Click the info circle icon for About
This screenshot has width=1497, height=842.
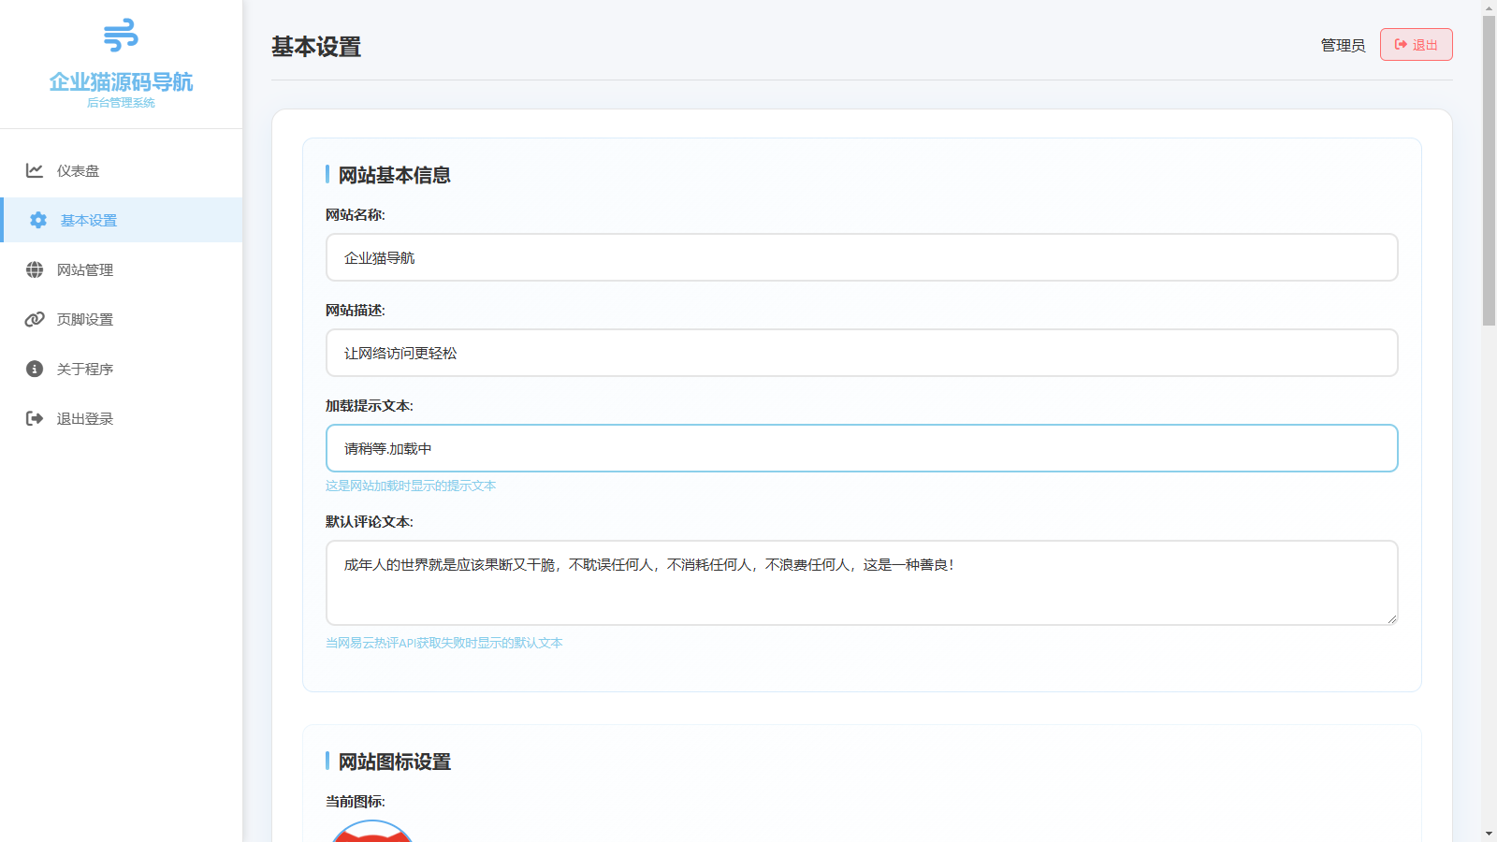point(35,369)
